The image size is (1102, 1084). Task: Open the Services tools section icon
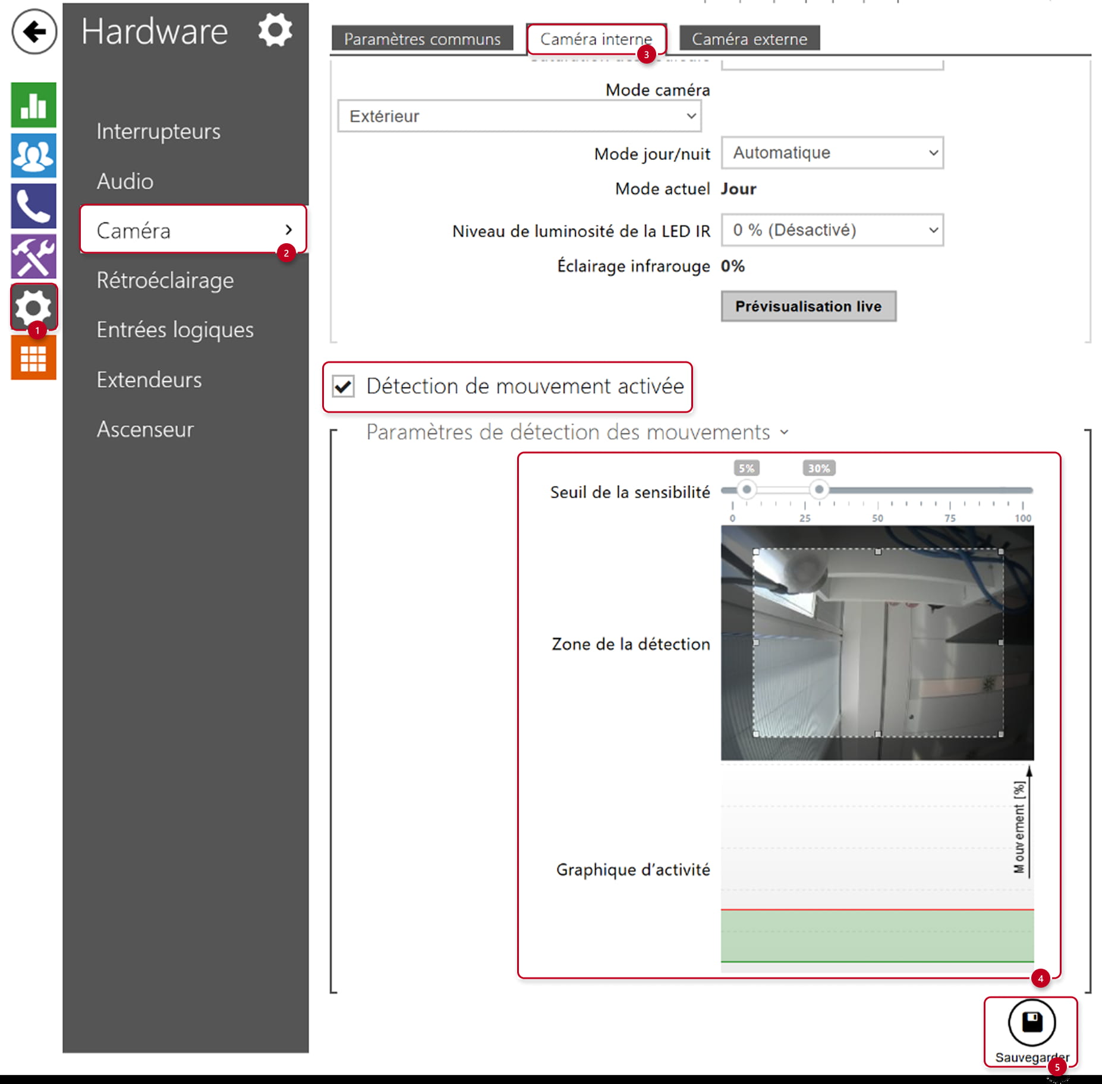[x=34, y=256]
